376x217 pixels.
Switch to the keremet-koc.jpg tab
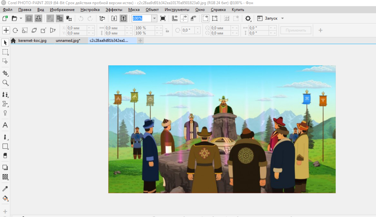click(32, 41)
